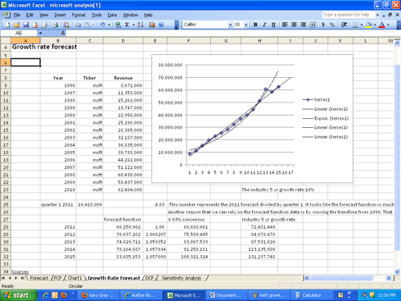Expand the font size dropdown
Screen dimensions: 401x301
pos(246,25)
